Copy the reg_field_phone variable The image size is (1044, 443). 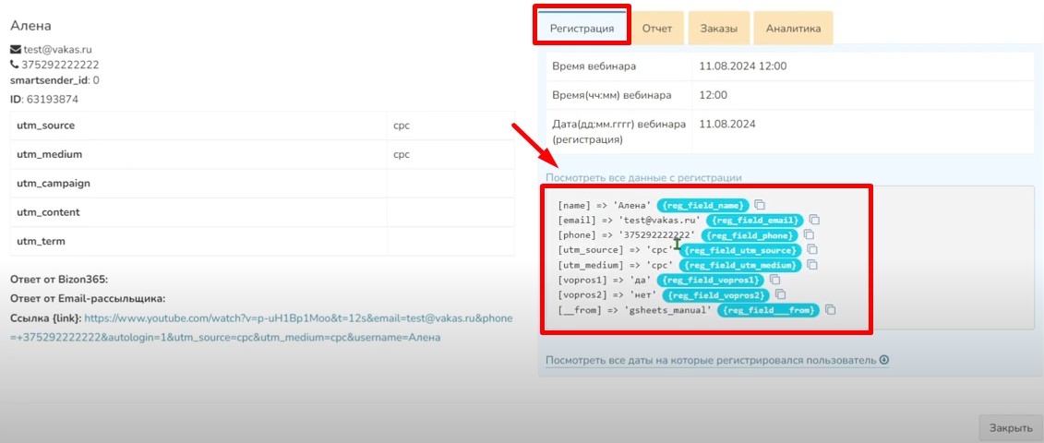coord(809,235)
